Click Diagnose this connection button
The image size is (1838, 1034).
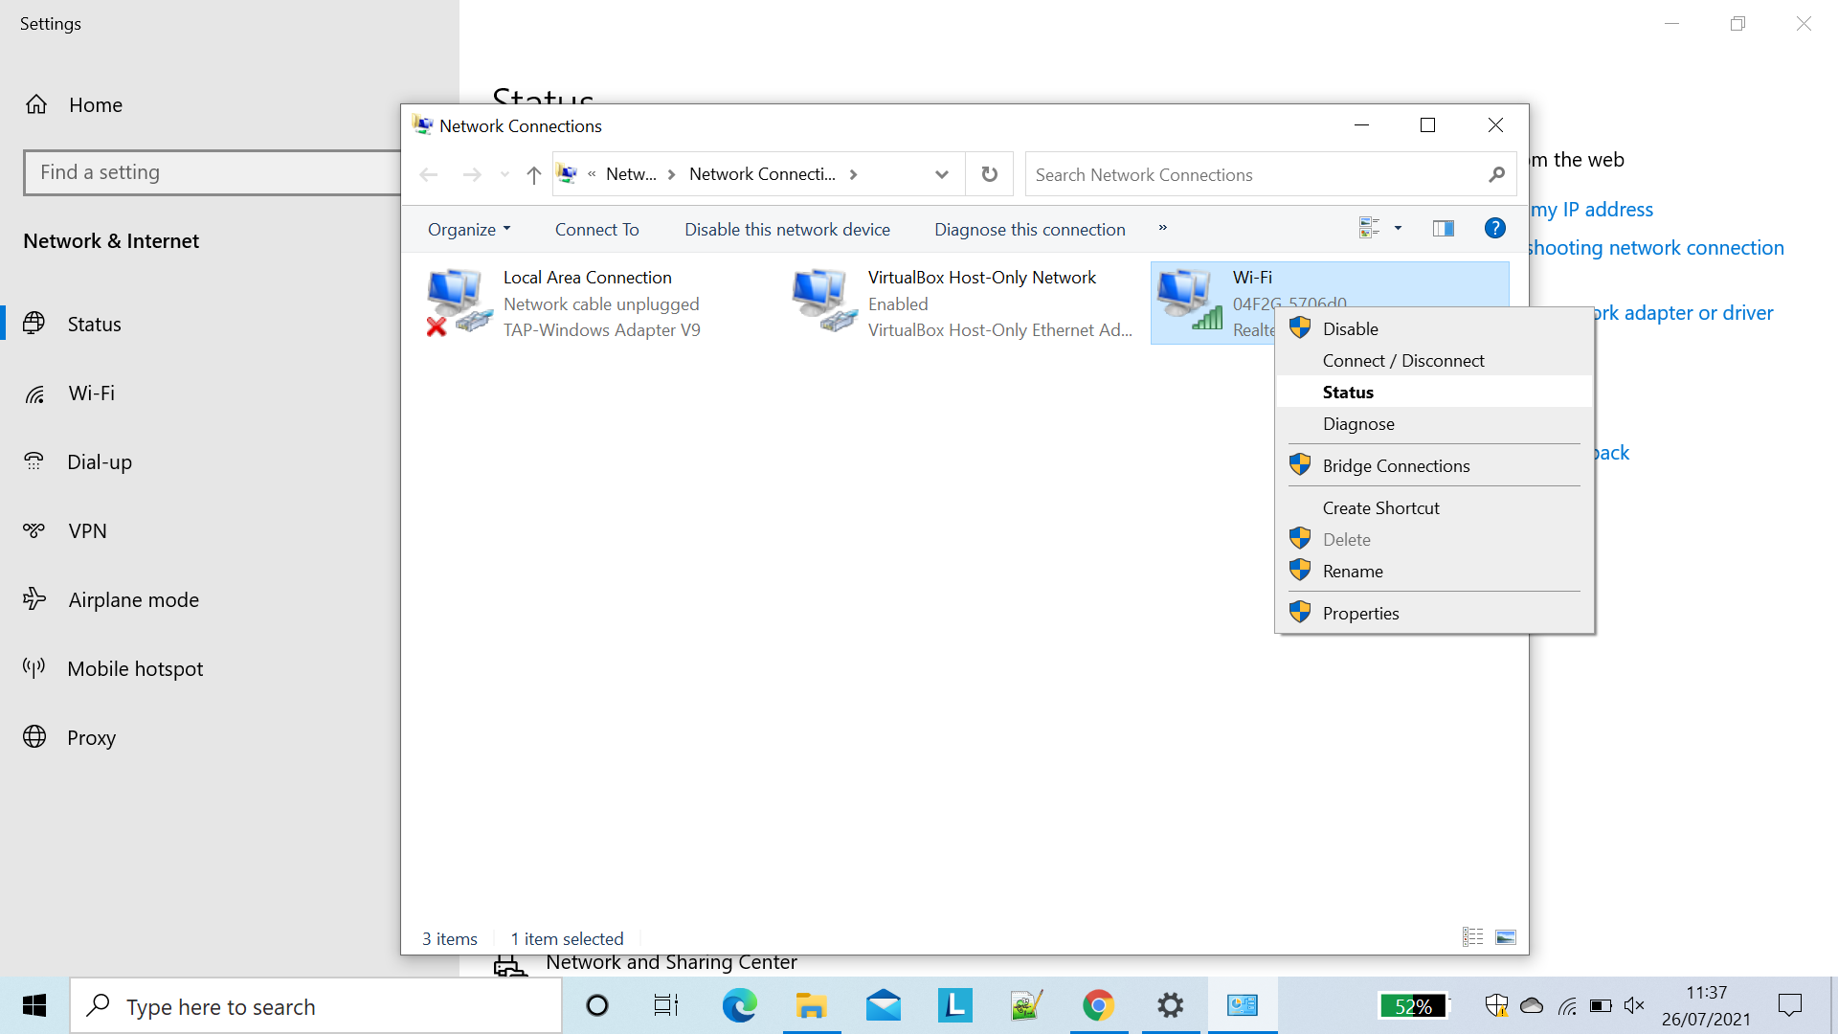click(1029, 230)
